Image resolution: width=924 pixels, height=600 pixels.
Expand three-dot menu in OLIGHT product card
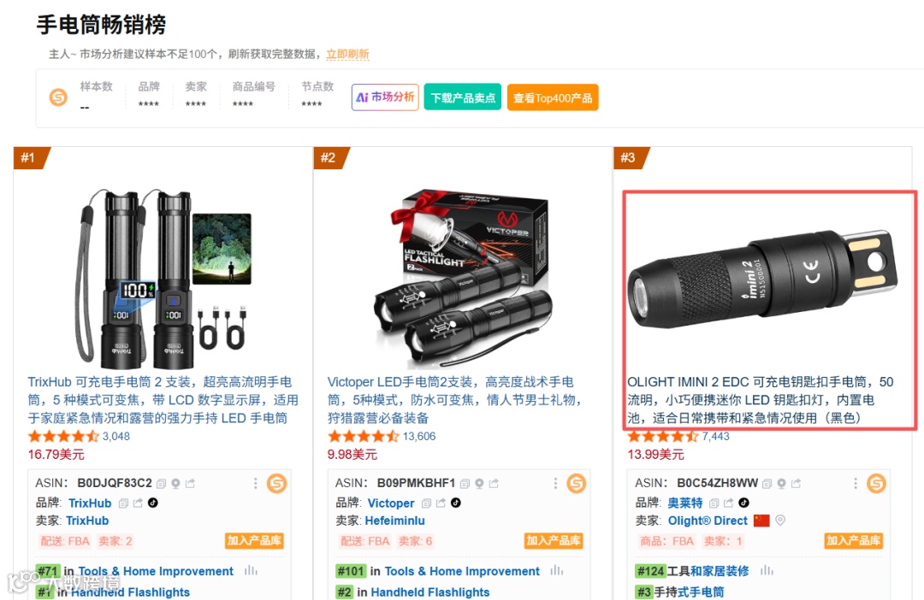[x=855, y=484]
